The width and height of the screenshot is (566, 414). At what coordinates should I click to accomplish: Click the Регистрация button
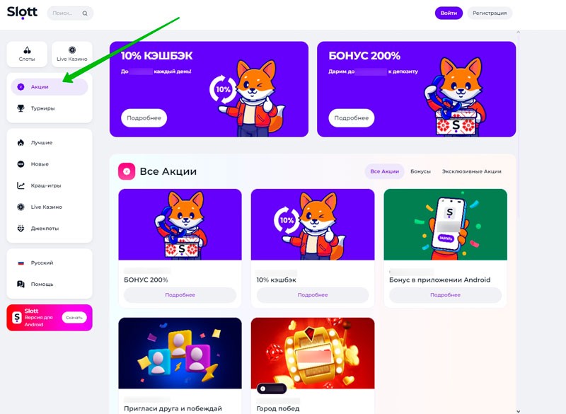[x=490, y=13]
